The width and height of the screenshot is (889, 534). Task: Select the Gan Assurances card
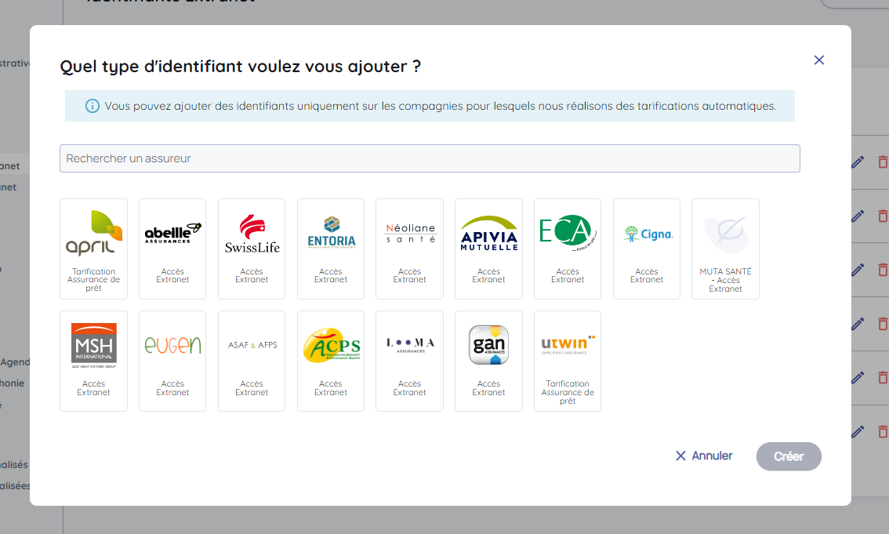tap(488, 361)
